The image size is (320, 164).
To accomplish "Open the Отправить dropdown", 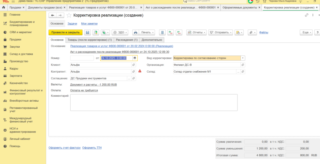I will click(x=221, y=32).
